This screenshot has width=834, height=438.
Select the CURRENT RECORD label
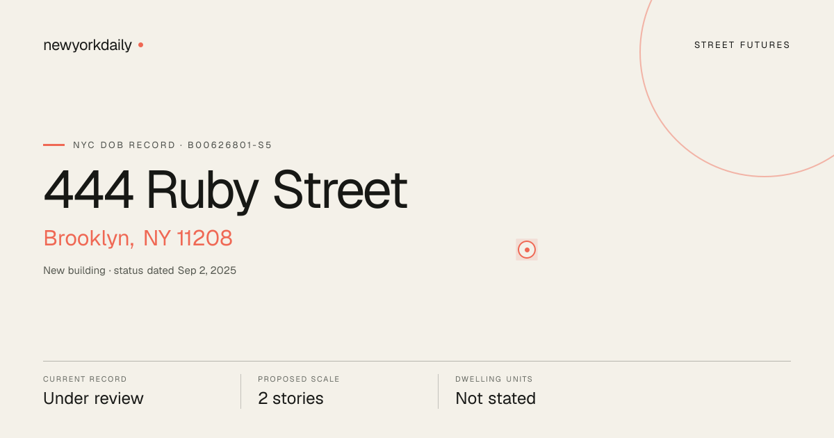pos(85,380)
